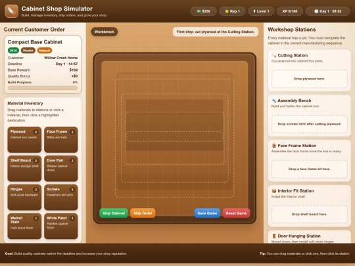Click the Current Customer Order heading

tap(34, 30)
